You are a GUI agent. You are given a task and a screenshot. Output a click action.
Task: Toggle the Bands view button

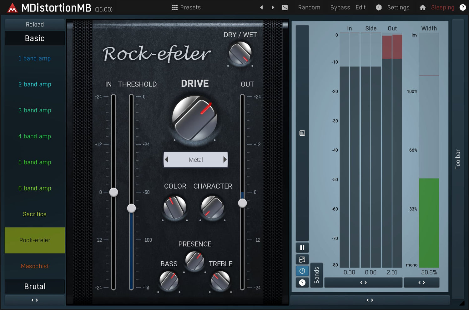coord(316,275)
